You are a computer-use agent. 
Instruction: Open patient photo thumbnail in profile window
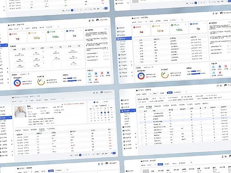tap(20, 112)
